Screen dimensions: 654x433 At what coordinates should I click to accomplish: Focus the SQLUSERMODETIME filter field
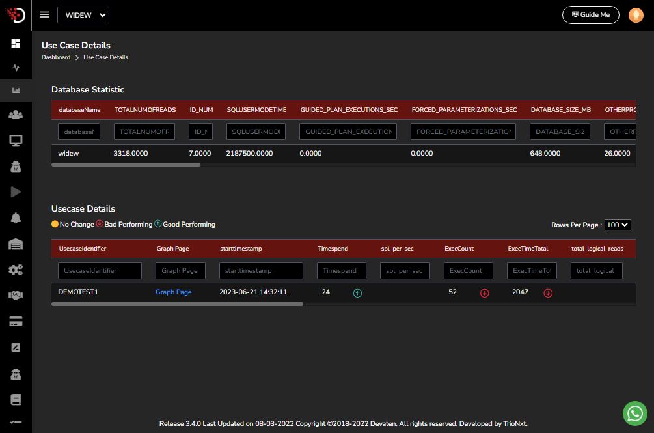(256, 132)
